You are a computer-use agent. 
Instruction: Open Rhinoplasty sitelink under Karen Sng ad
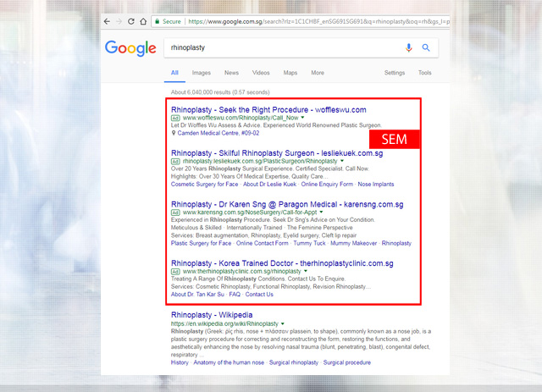tap(396, 243)
